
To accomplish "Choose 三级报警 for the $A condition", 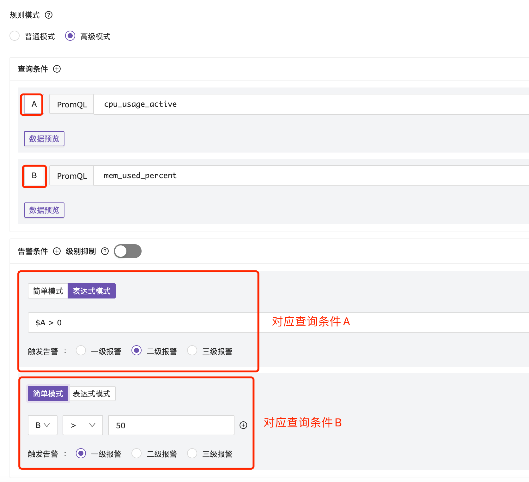I will (x=192, y=351).
